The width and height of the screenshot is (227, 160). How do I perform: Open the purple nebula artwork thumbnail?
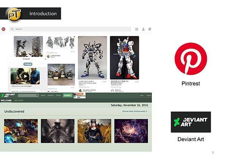click(131, 131)
